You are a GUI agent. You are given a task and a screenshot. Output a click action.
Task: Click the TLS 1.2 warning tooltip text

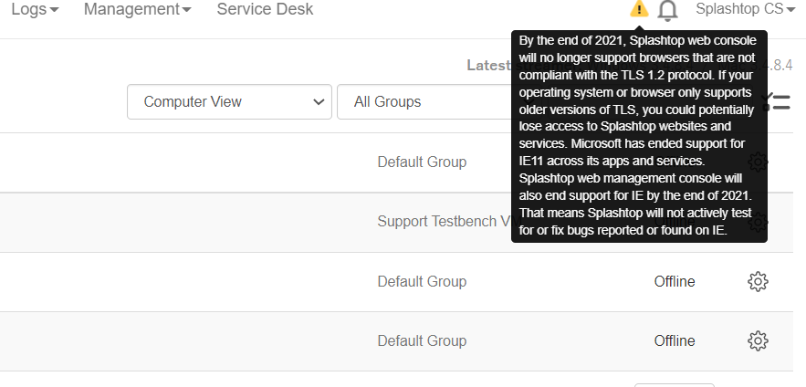click(638, 136)
